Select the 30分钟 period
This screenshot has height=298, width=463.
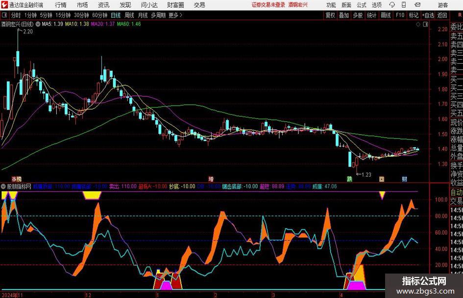point(81,15)
